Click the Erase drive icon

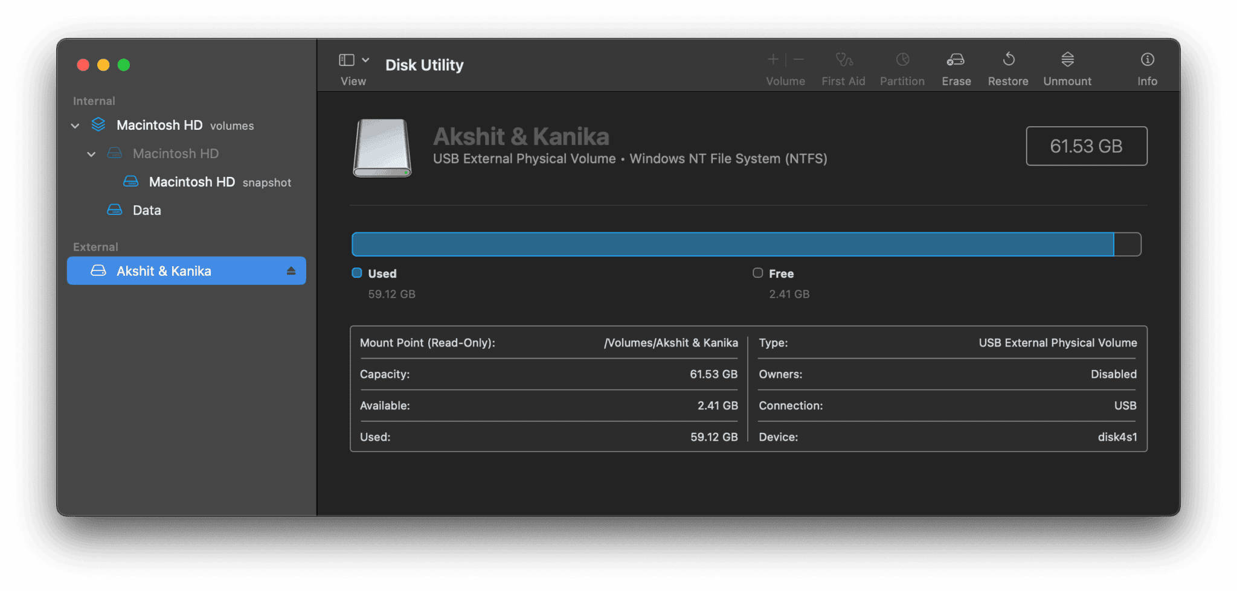pos(956,60)
